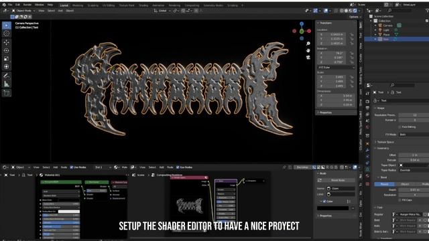Select the Object bevel mode button

coord(405,184)
